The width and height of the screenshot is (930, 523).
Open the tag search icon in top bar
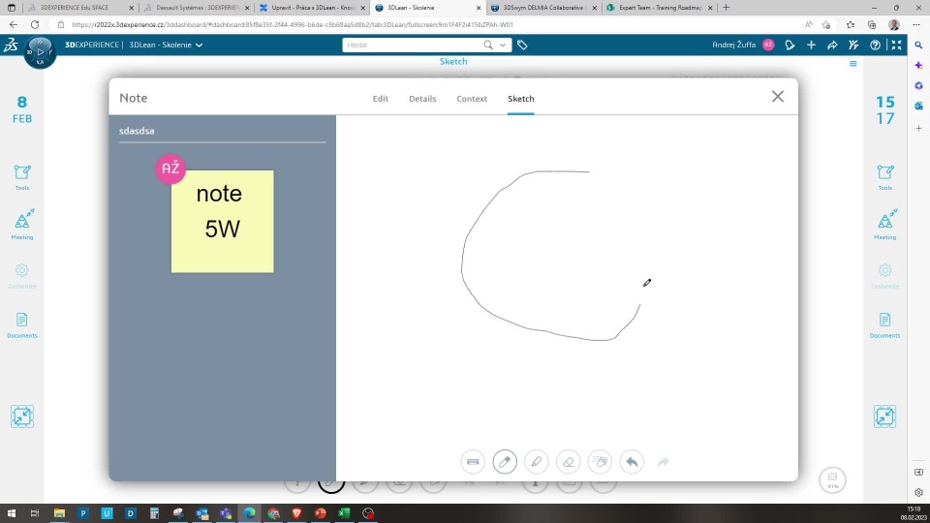point(522,45)
